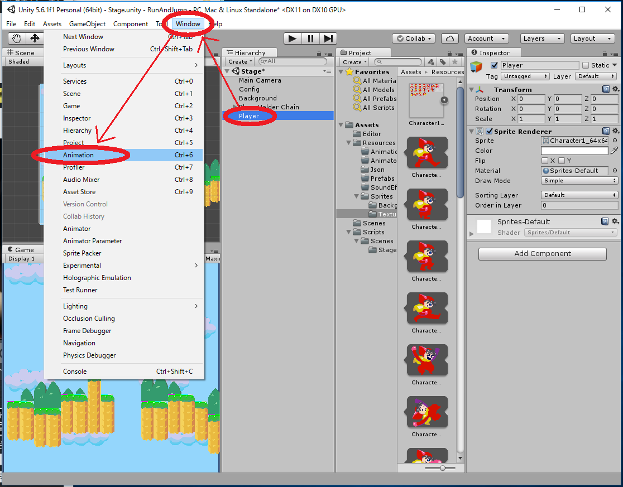Click the Player GameObject cube icon
This screenshot has width=623, height=487.
click(476, 67)
